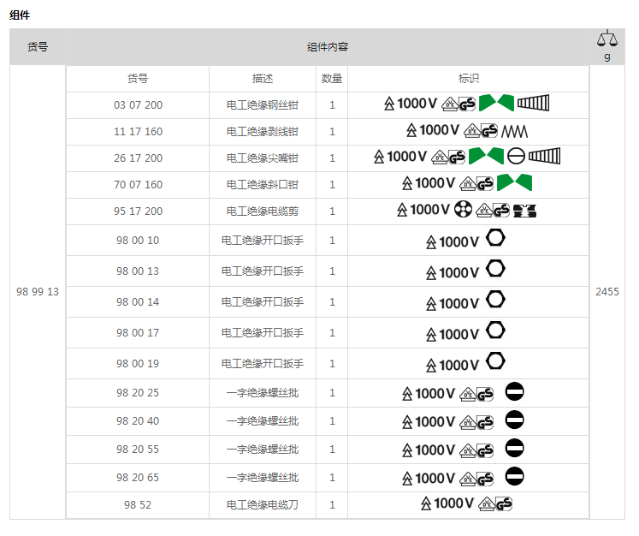Click hexagon icon in row 98 00 19
The image size is (639, 536).
point(495,362)
